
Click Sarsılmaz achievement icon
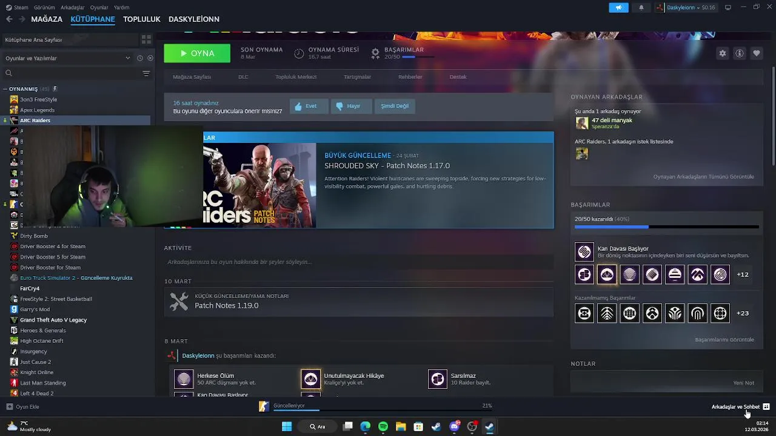(x=438, y=379)
